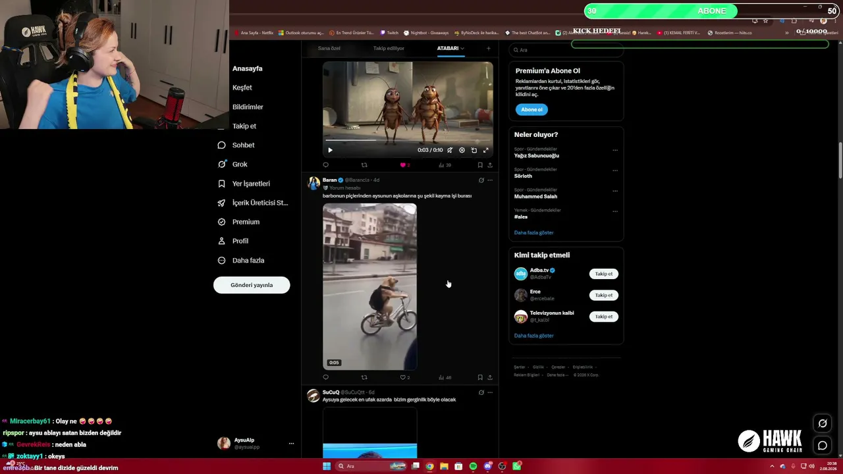Open Spotify from the taskbar

tap(473, 466)
